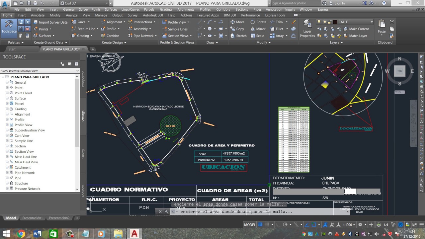The image size is (425, 239).
Task: Click Windows Start button
Action: 6,234
